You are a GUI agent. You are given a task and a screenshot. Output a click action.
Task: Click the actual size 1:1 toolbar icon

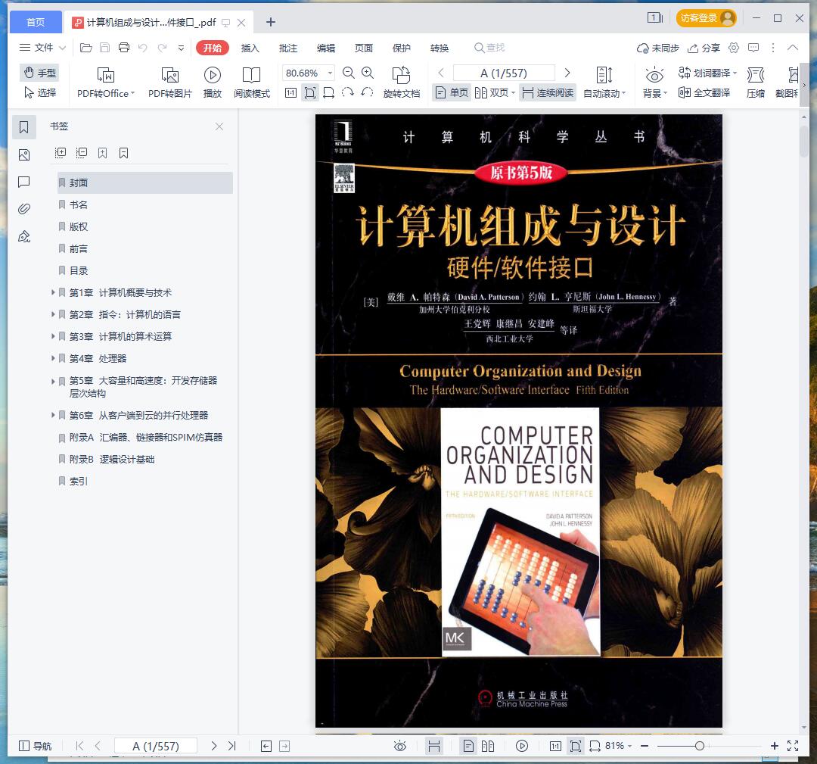point(290,93)
